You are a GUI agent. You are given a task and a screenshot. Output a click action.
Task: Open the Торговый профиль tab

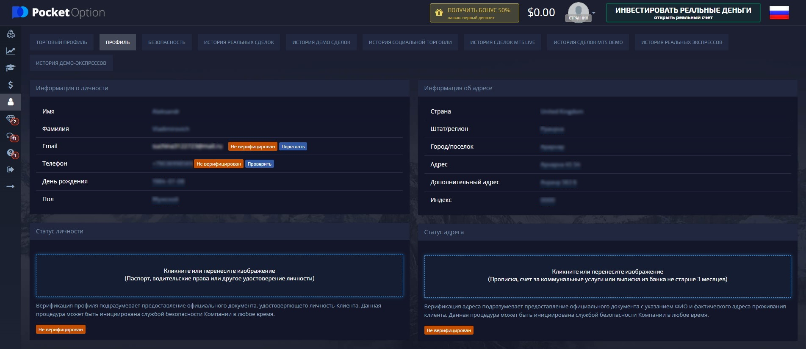[61, 42]
